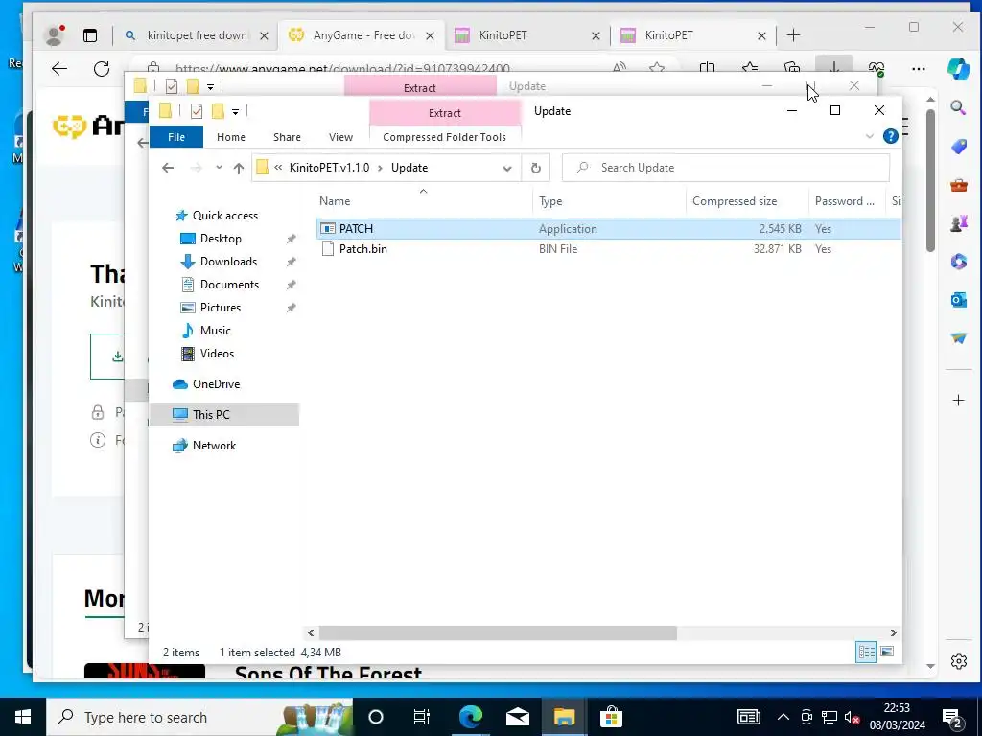The width and height of the screenshot is (982, 736).
Task: Click the KinitoPET.v1.1.0 breadcrumb segment
Action: pos(329,168)
